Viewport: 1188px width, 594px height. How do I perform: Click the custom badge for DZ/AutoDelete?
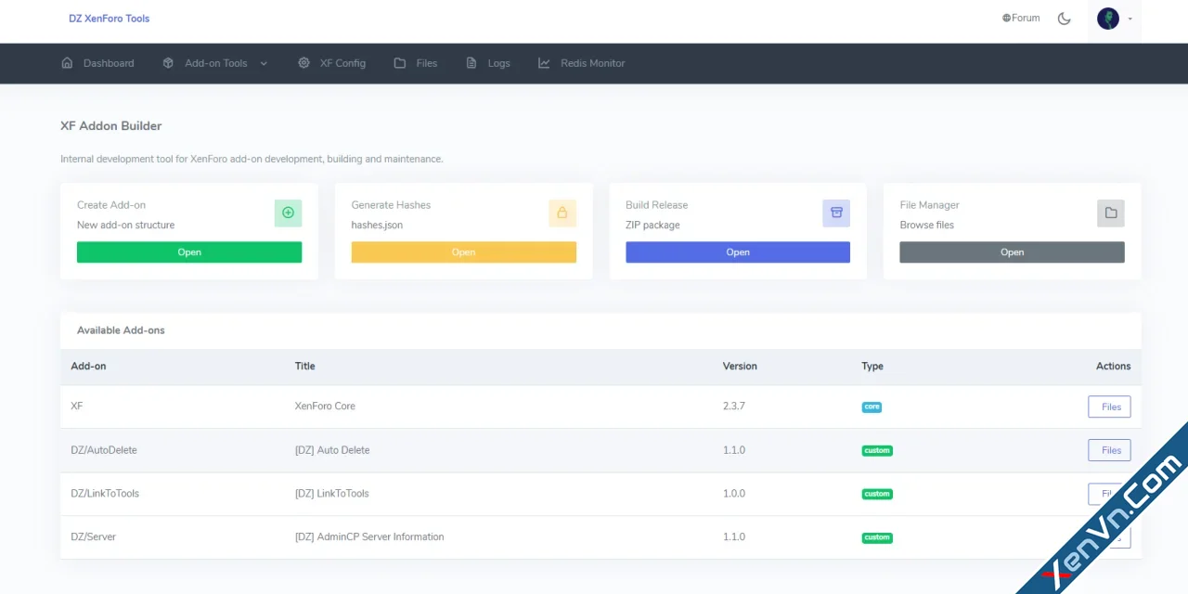click(x=876, y=450)
